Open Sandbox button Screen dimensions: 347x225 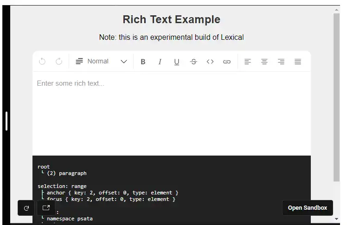(x=308, y=208)
